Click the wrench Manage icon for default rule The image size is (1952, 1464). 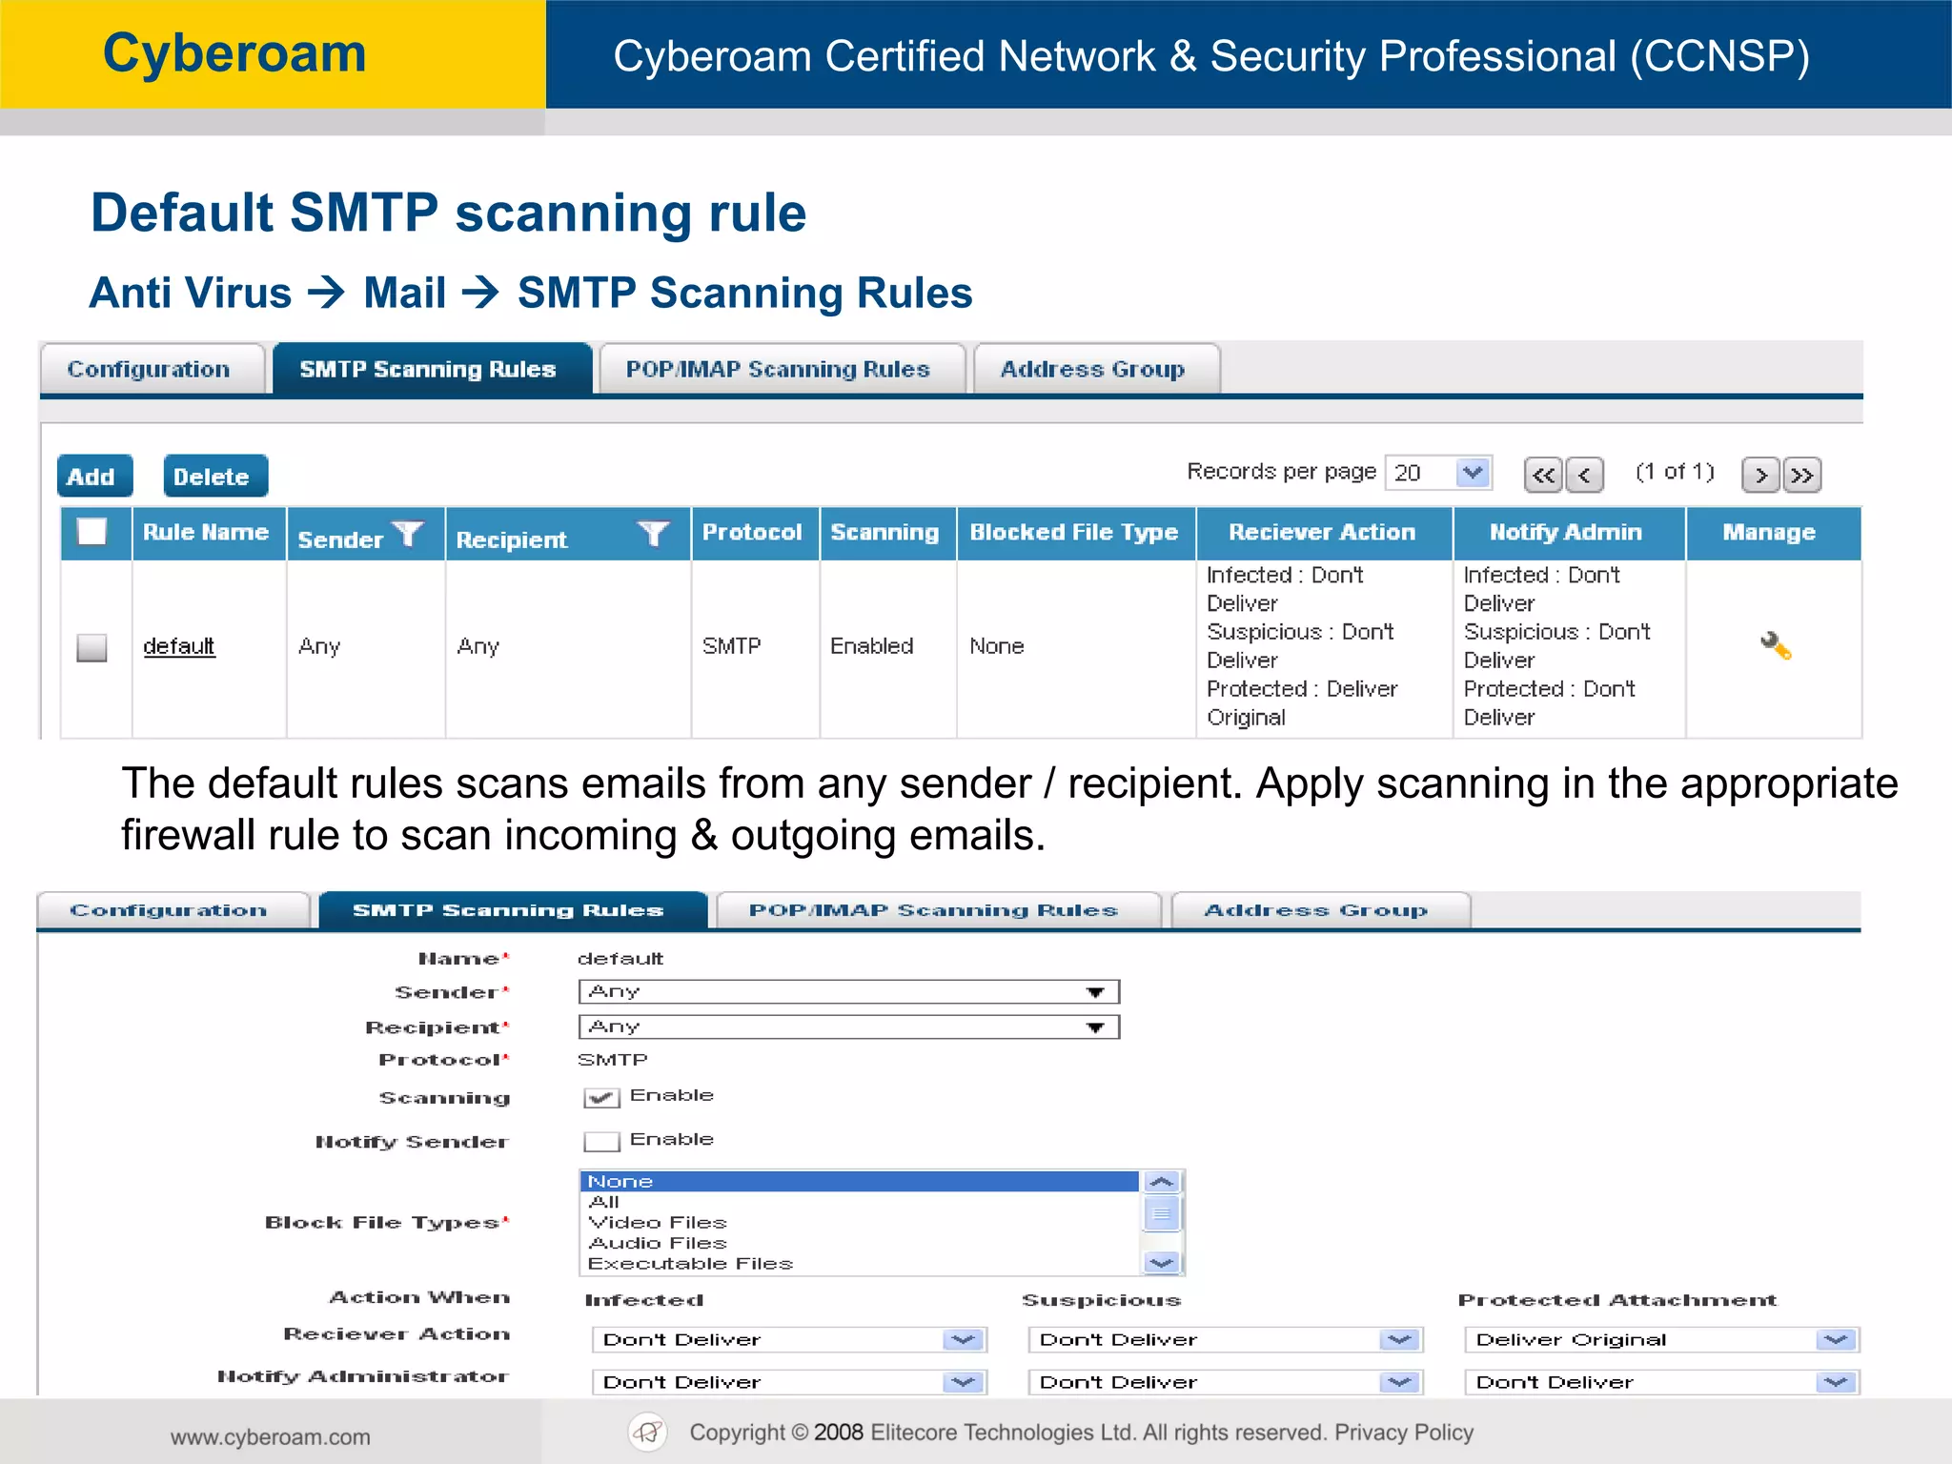[1776, 646]
